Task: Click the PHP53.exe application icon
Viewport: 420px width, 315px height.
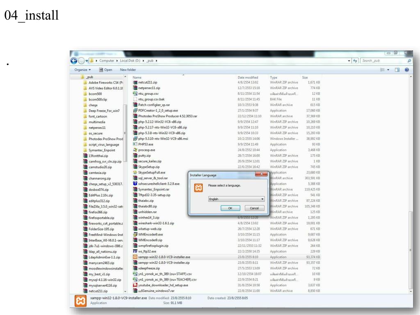Action: (135, 144)
